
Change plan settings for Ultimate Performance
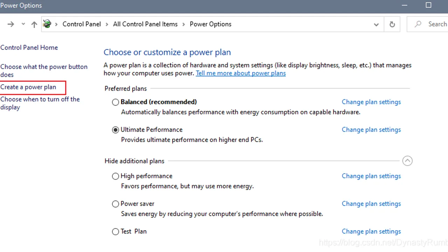click(x=371, y=129)
